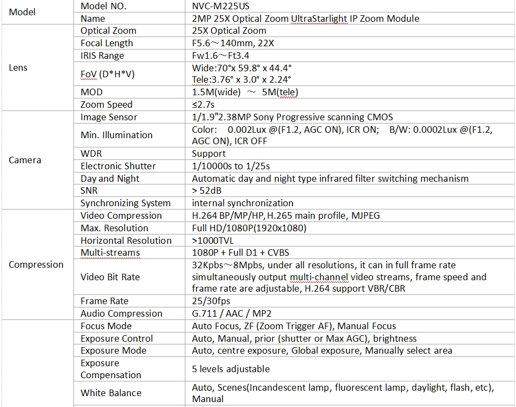This screenshot has width=516, height=407.
Task: Click the '1080P + Full D1 + CVBS' value
Action: 240,253
